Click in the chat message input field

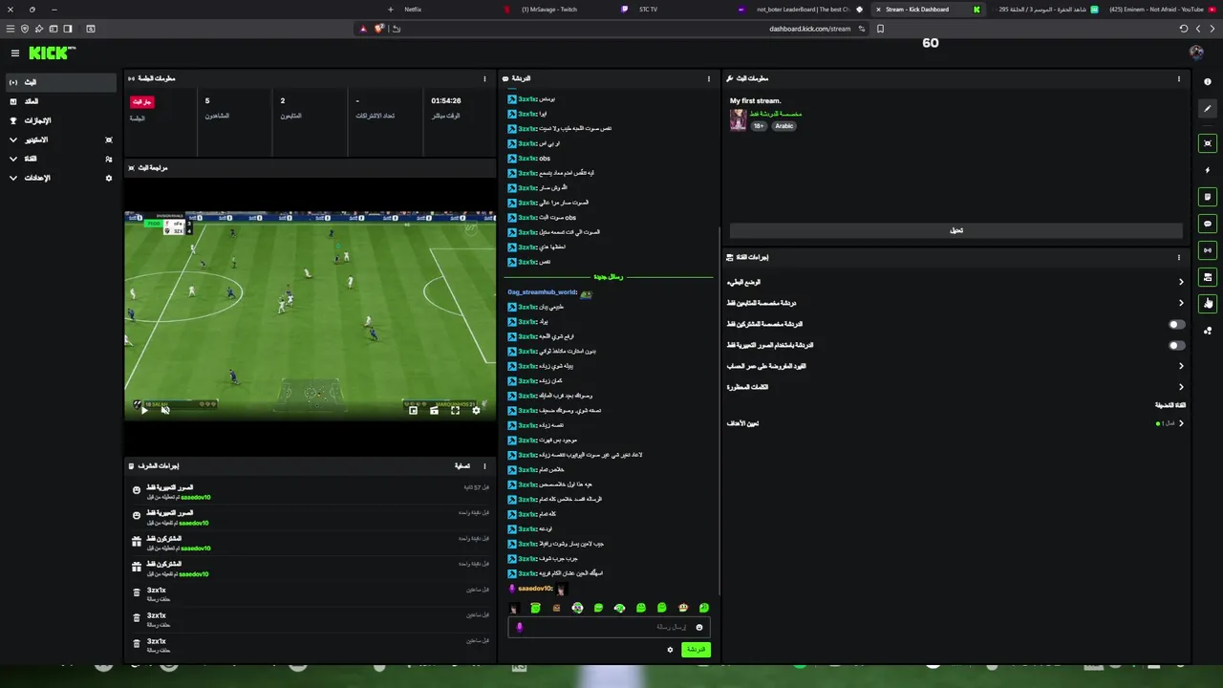[x=608, y=628]
